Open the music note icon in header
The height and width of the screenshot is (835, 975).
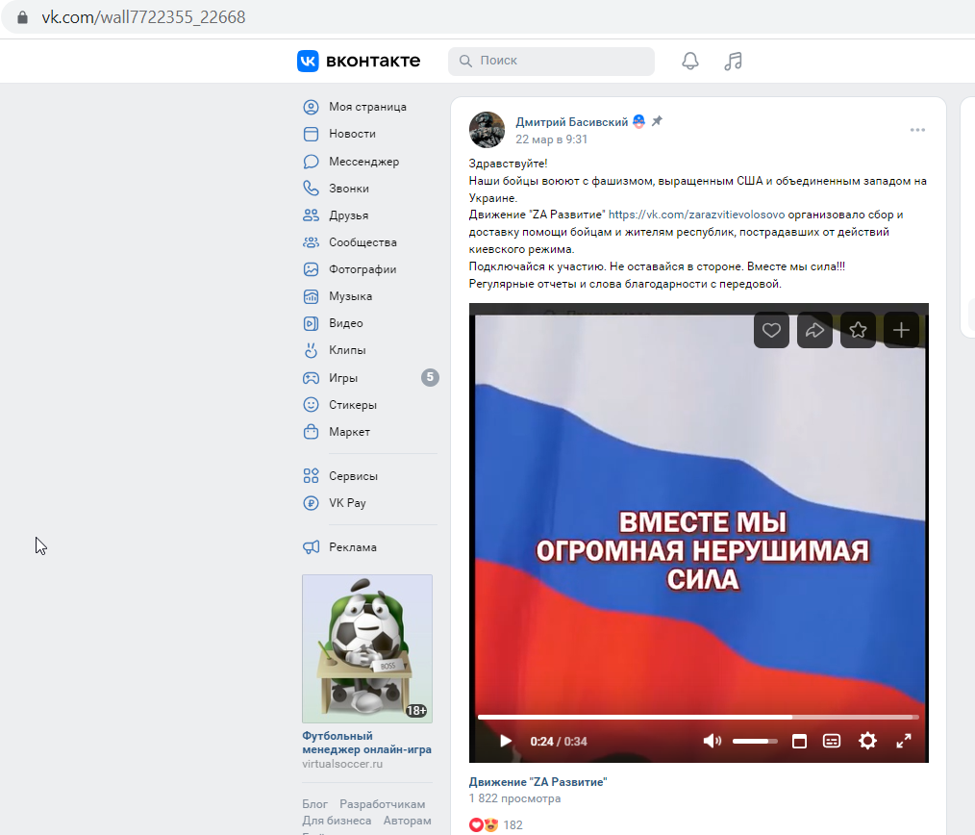tap(733, 61)
